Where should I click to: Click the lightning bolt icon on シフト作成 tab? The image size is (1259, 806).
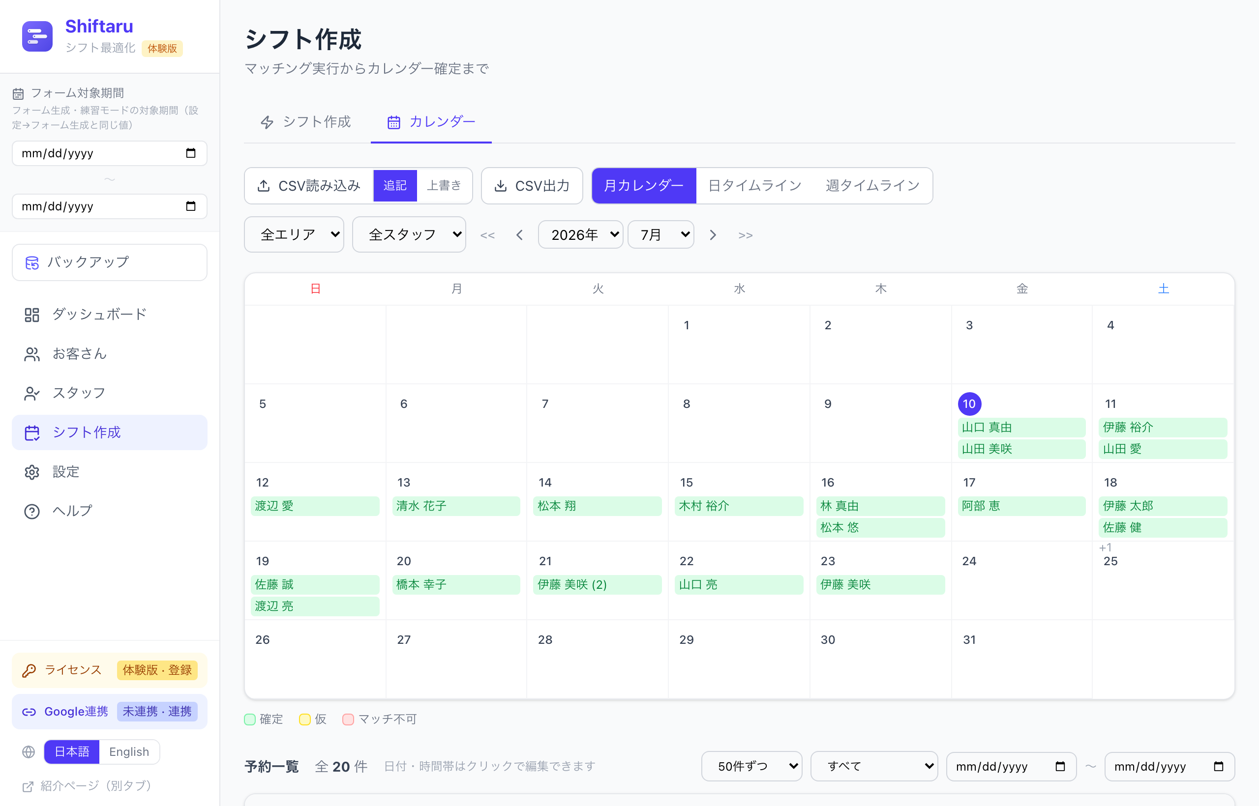pyautogui.click(x=267, y=122)
